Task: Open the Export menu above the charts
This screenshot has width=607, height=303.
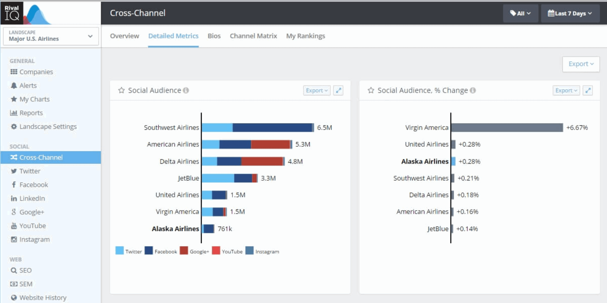Action: (580, 64)
